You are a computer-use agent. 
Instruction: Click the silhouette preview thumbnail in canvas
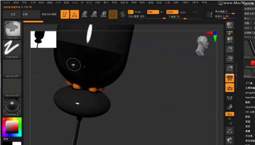44,39
